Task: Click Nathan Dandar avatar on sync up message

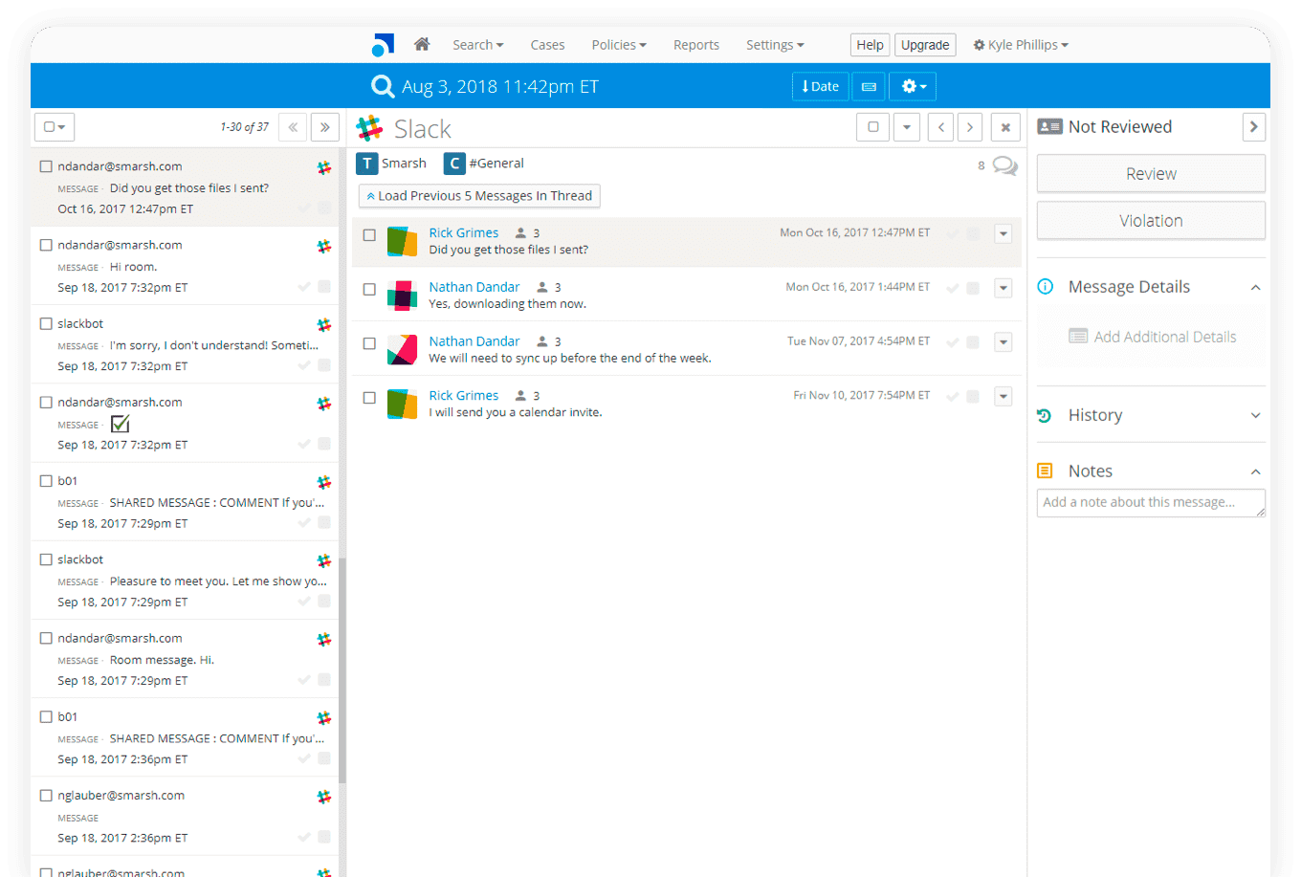Action: [402, 350]
